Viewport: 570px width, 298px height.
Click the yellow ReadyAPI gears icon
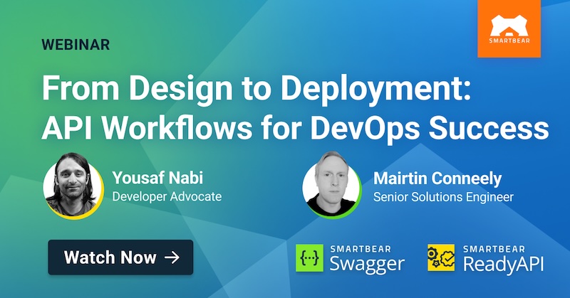[x=441, y=257]
